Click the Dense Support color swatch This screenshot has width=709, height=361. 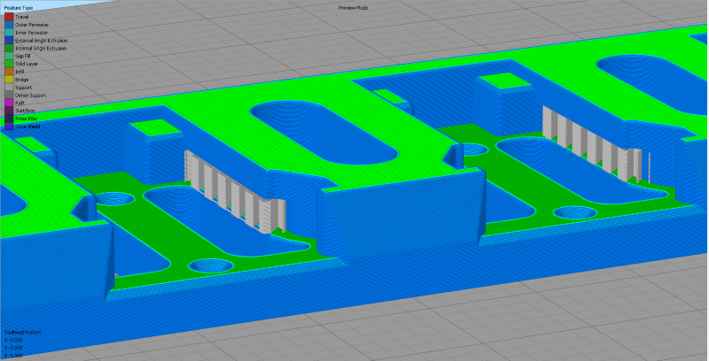(x=9, y=96)
